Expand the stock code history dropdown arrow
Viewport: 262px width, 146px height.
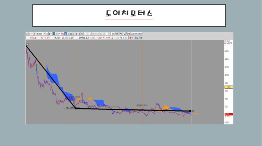click(45, 34)
